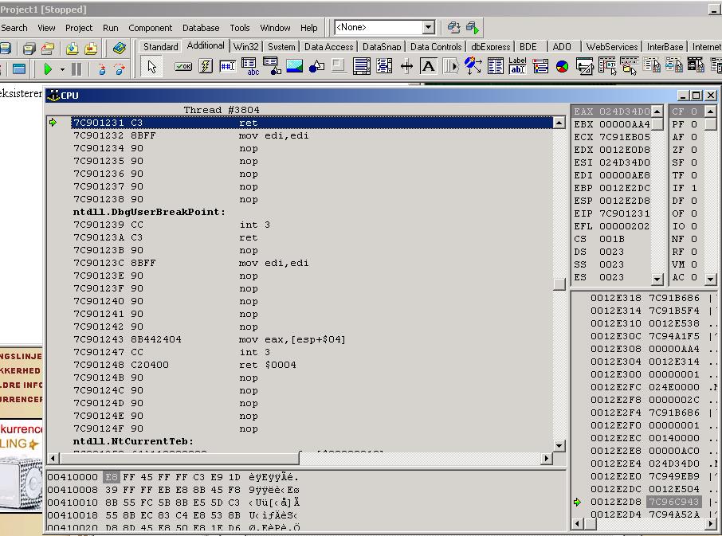
Task: Select the BitBtn component in palette
Action: tap(182, 67)
